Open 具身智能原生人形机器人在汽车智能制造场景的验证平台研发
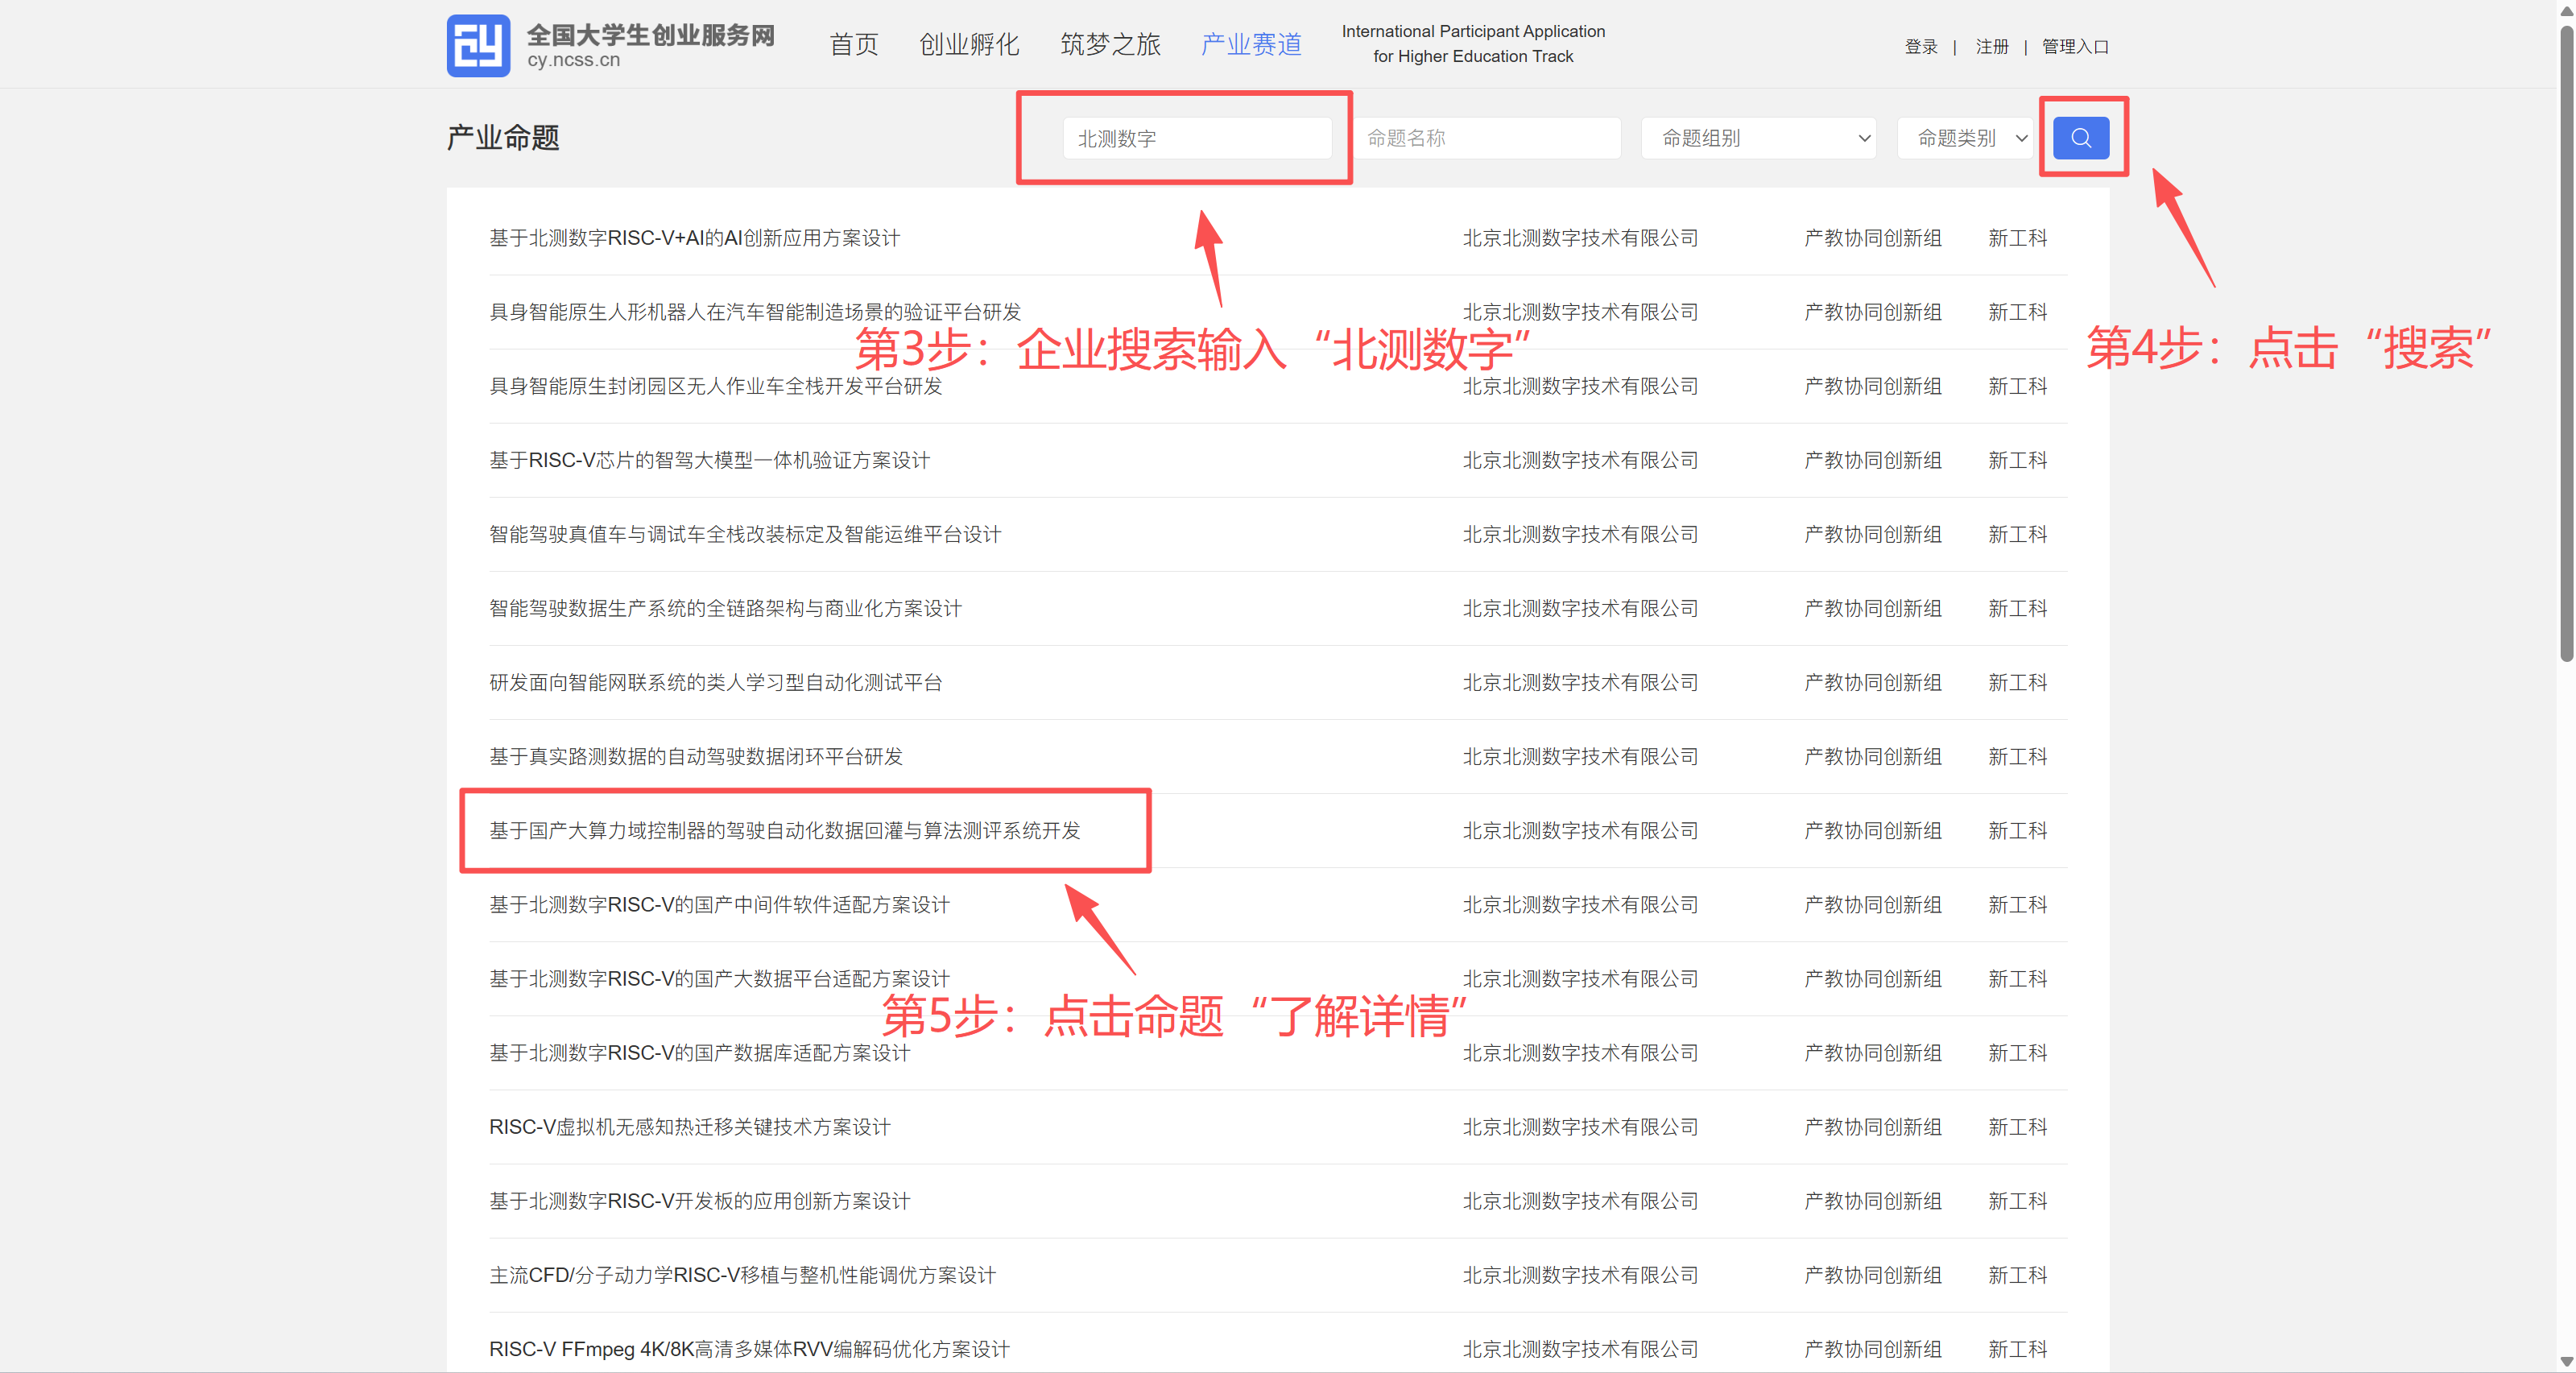 (x=755, y=312)
